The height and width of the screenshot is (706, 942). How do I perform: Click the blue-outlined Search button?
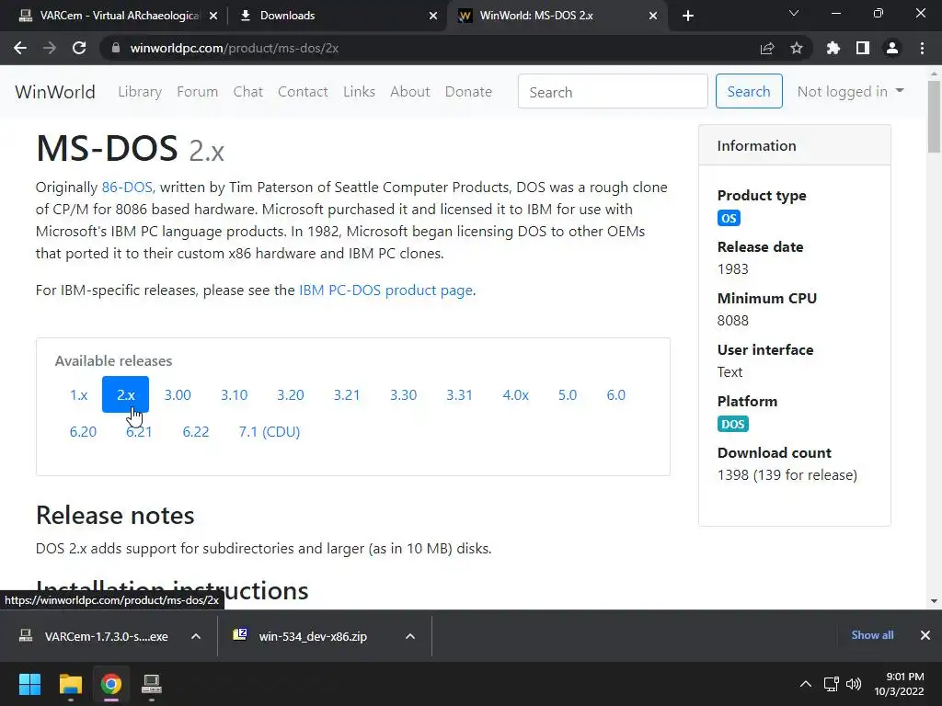[x=749, y=91]
